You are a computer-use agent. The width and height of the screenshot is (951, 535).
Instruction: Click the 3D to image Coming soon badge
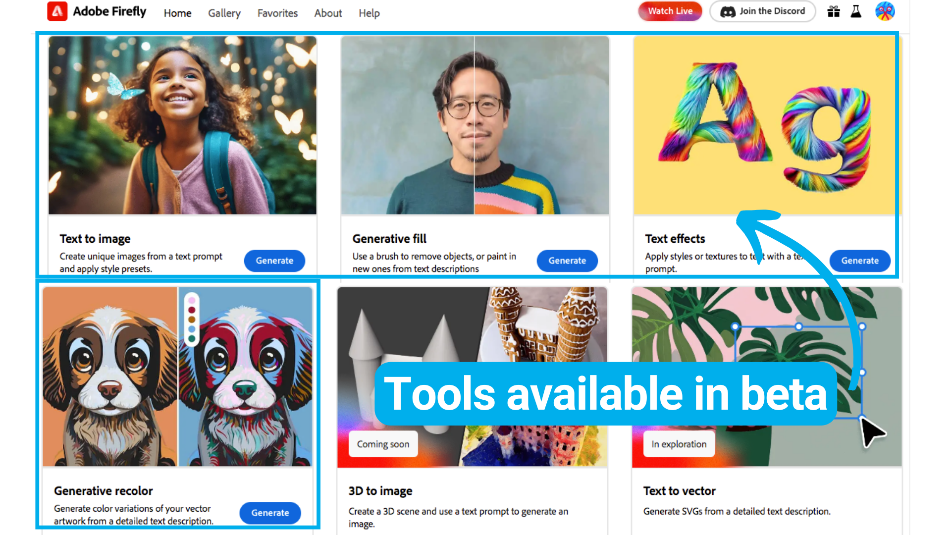(383, 444)
